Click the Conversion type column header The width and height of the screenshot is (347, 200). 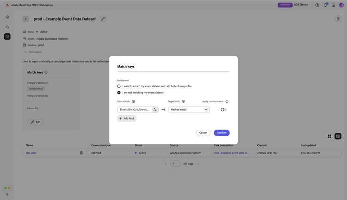pos(101,145)
